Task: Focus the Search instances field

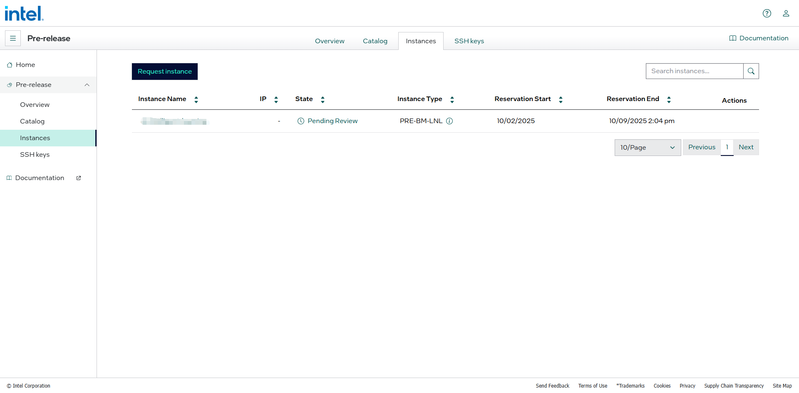Action: point(694,71)
